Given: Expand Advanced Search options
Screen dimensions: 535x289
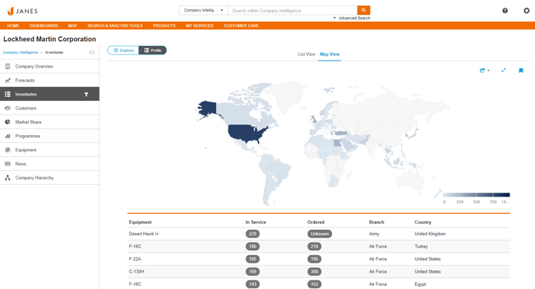Looking at the screenshot, I should 351,18.
